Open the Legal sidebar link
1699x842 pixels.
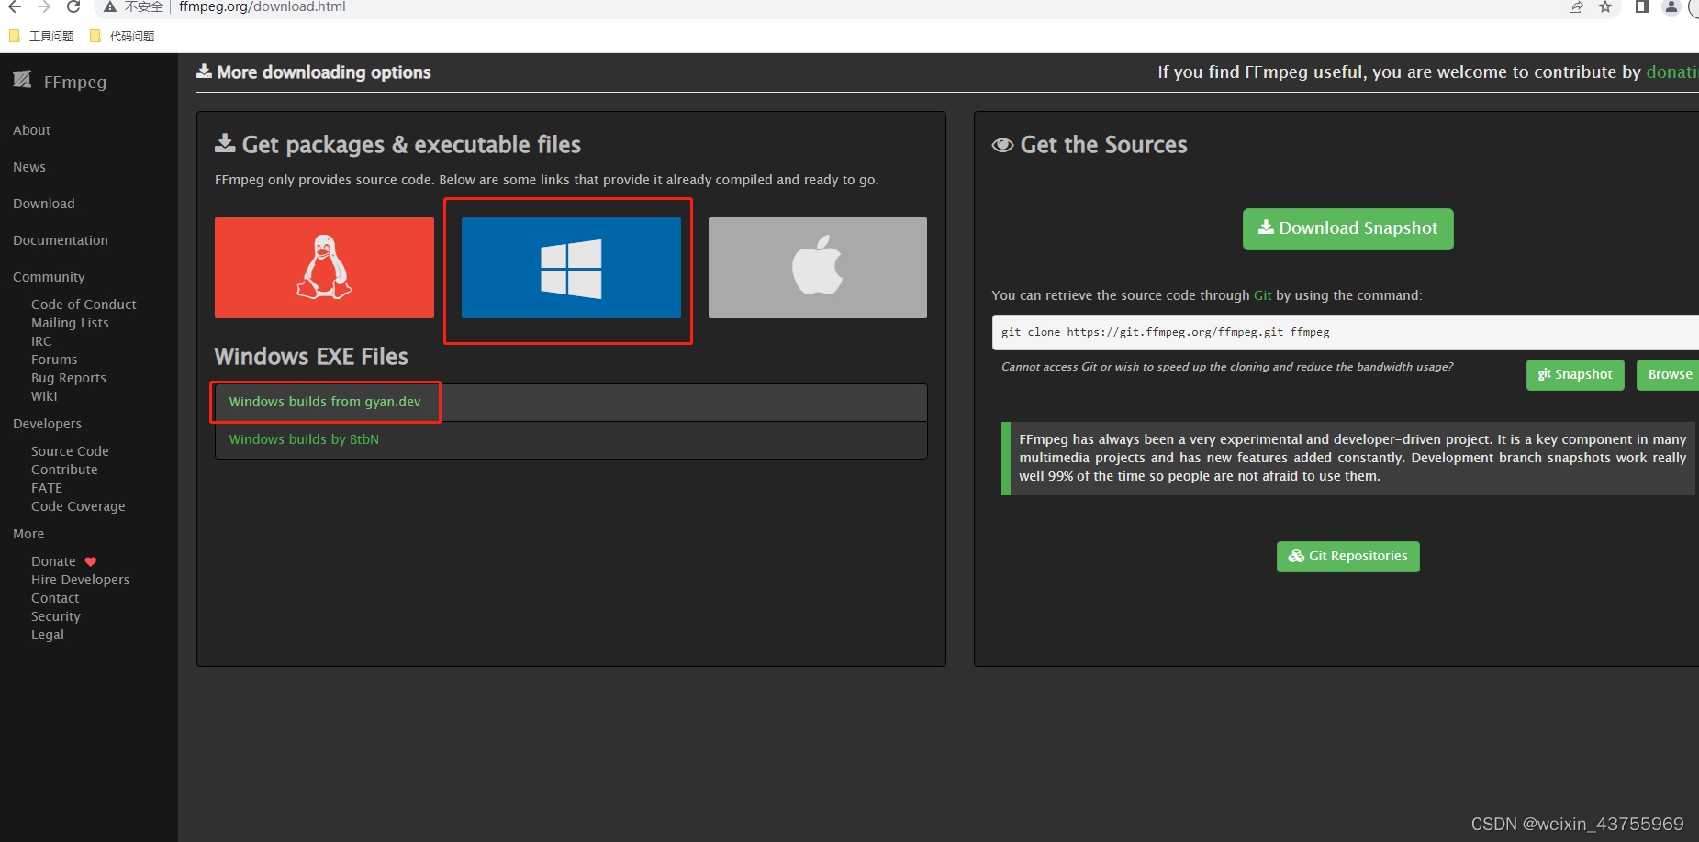48,635
